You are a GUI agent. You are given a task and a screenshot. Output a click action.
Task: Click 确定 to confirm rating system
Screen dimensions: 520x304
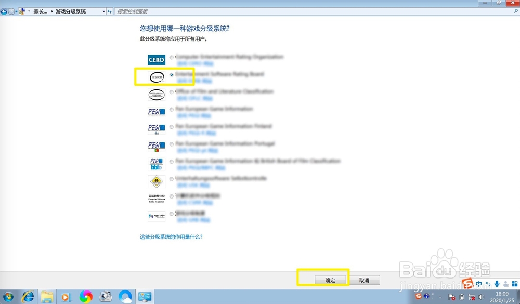point(330,281)
